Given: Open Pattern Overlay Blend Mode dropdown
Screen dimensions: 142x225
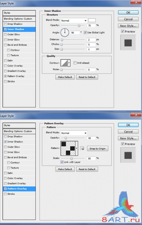Looking at the screenshot, I should tap(74, 133).
